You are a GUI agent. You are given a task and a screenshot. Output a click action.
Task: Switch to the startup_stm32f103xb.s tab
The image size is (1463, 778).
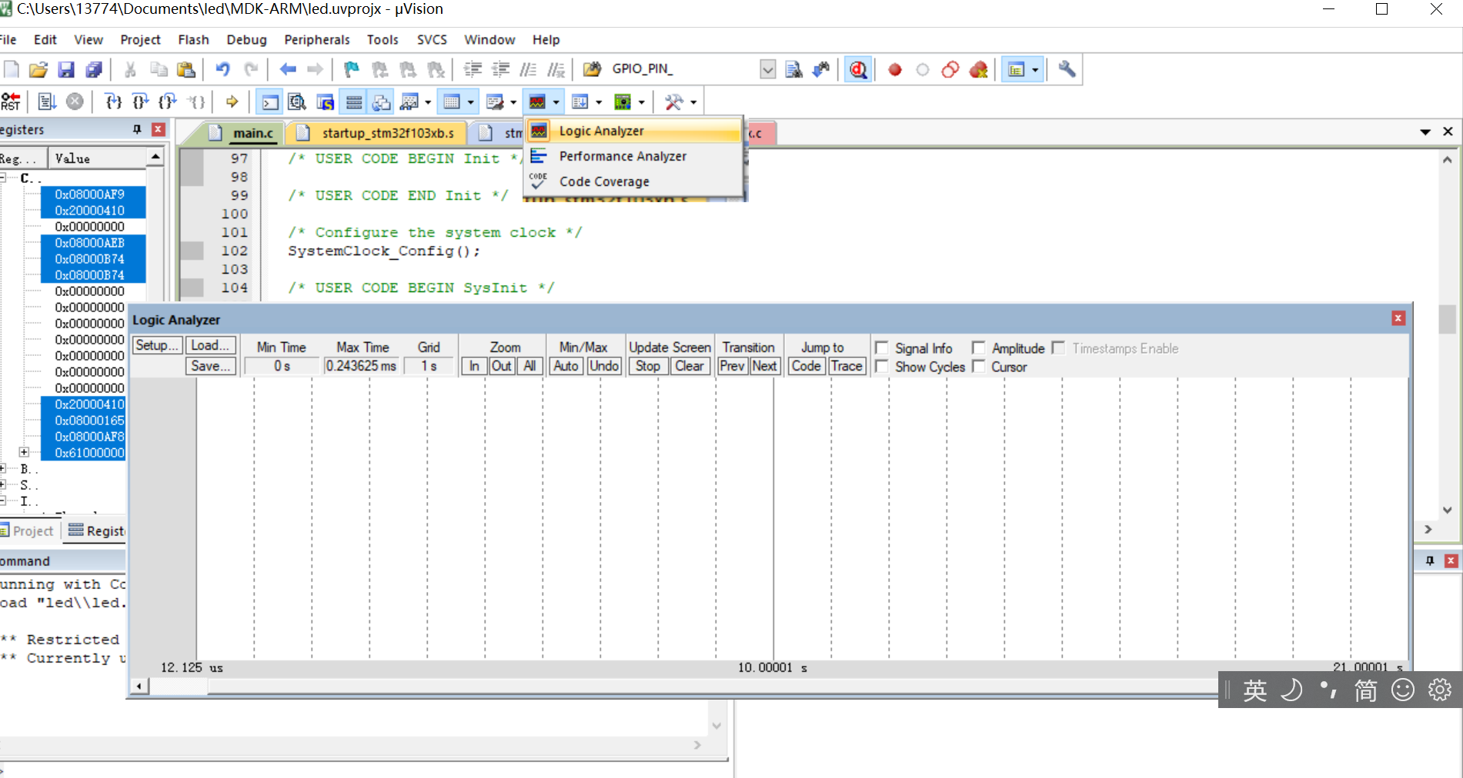pyautogui.click(x=387, y=133)
